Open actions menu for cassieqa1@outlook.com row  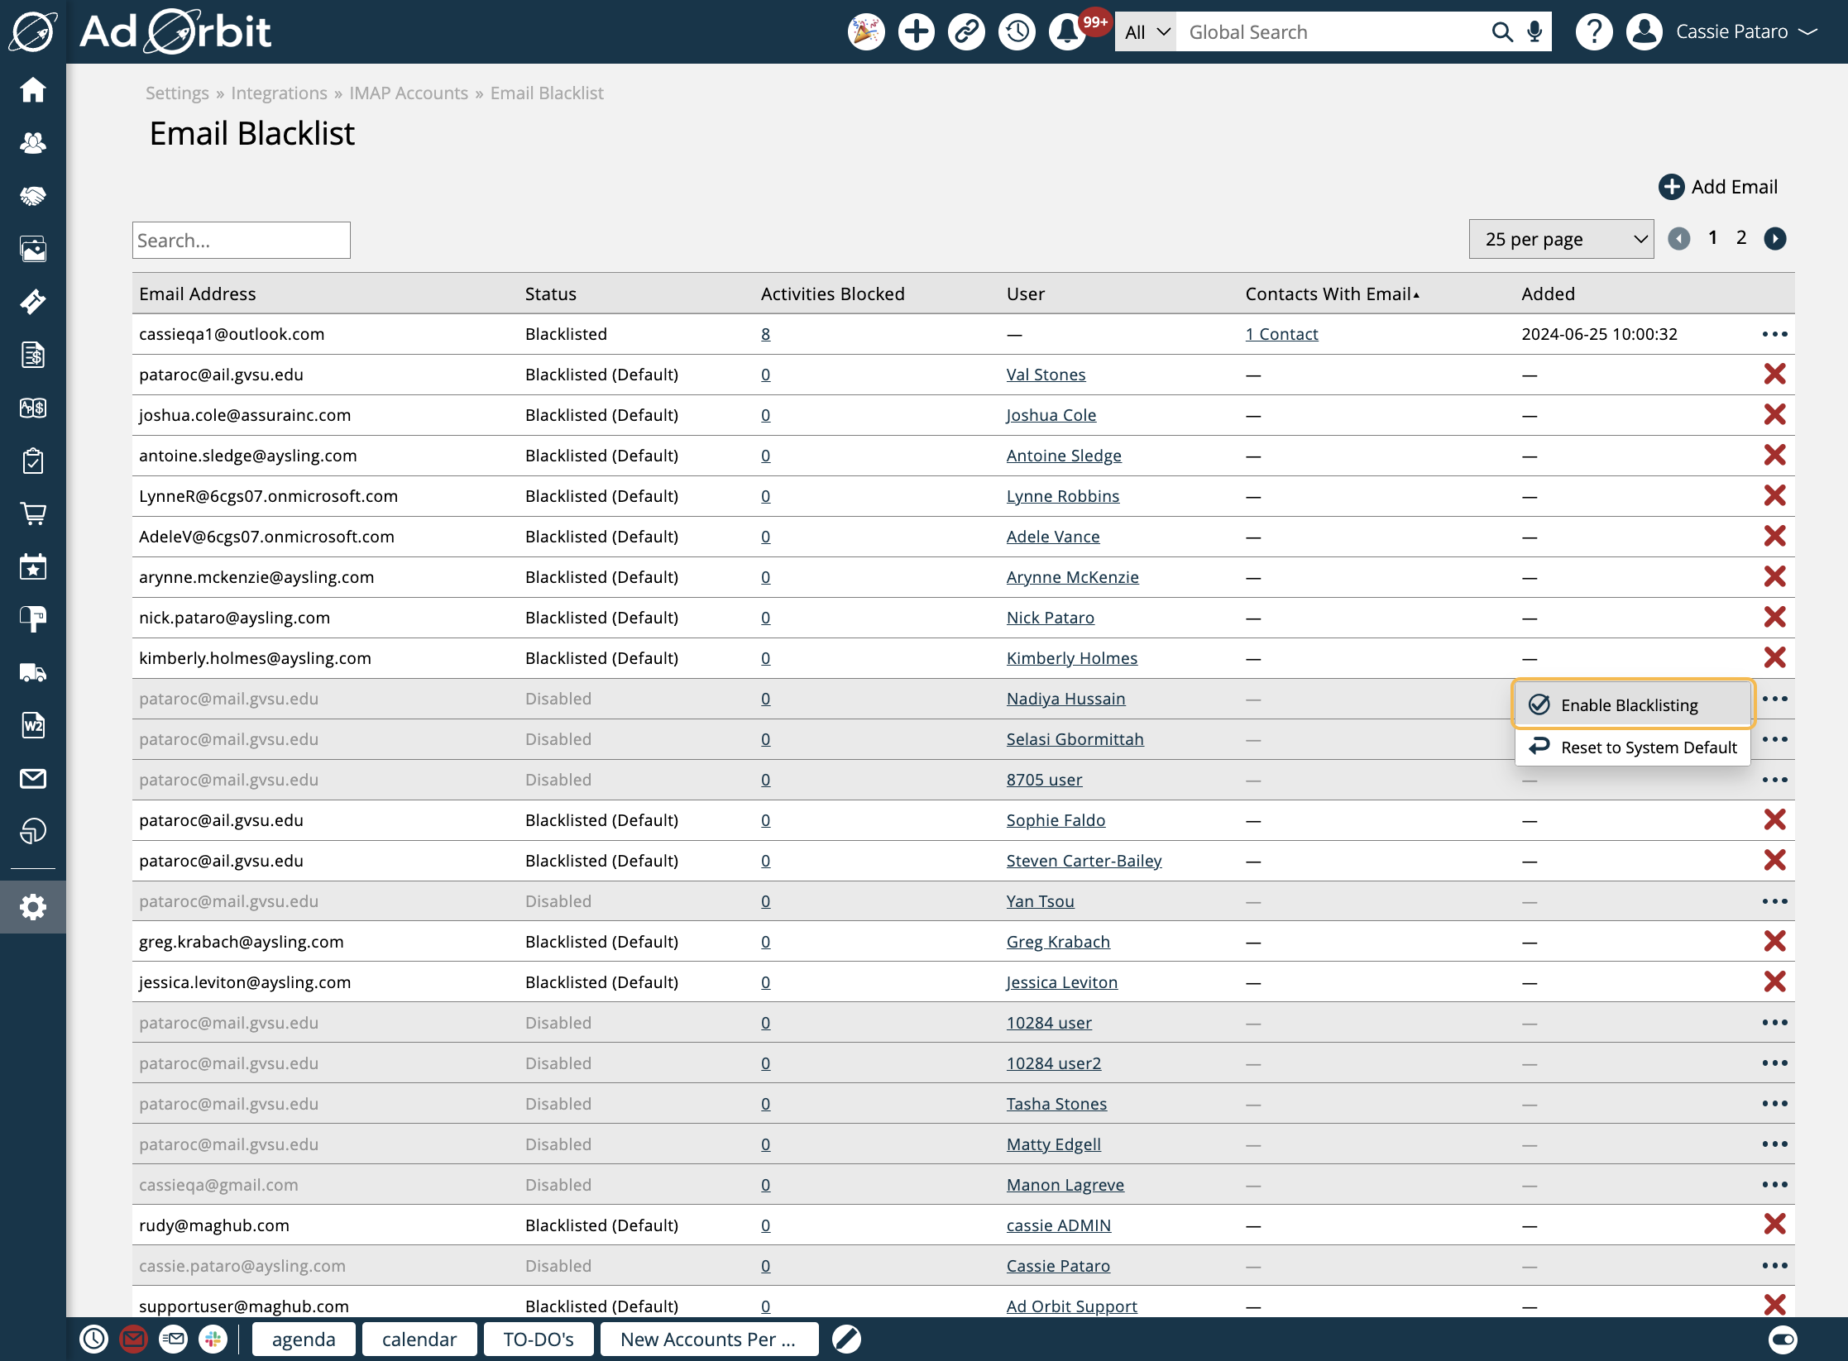(x=1774, y=334)
